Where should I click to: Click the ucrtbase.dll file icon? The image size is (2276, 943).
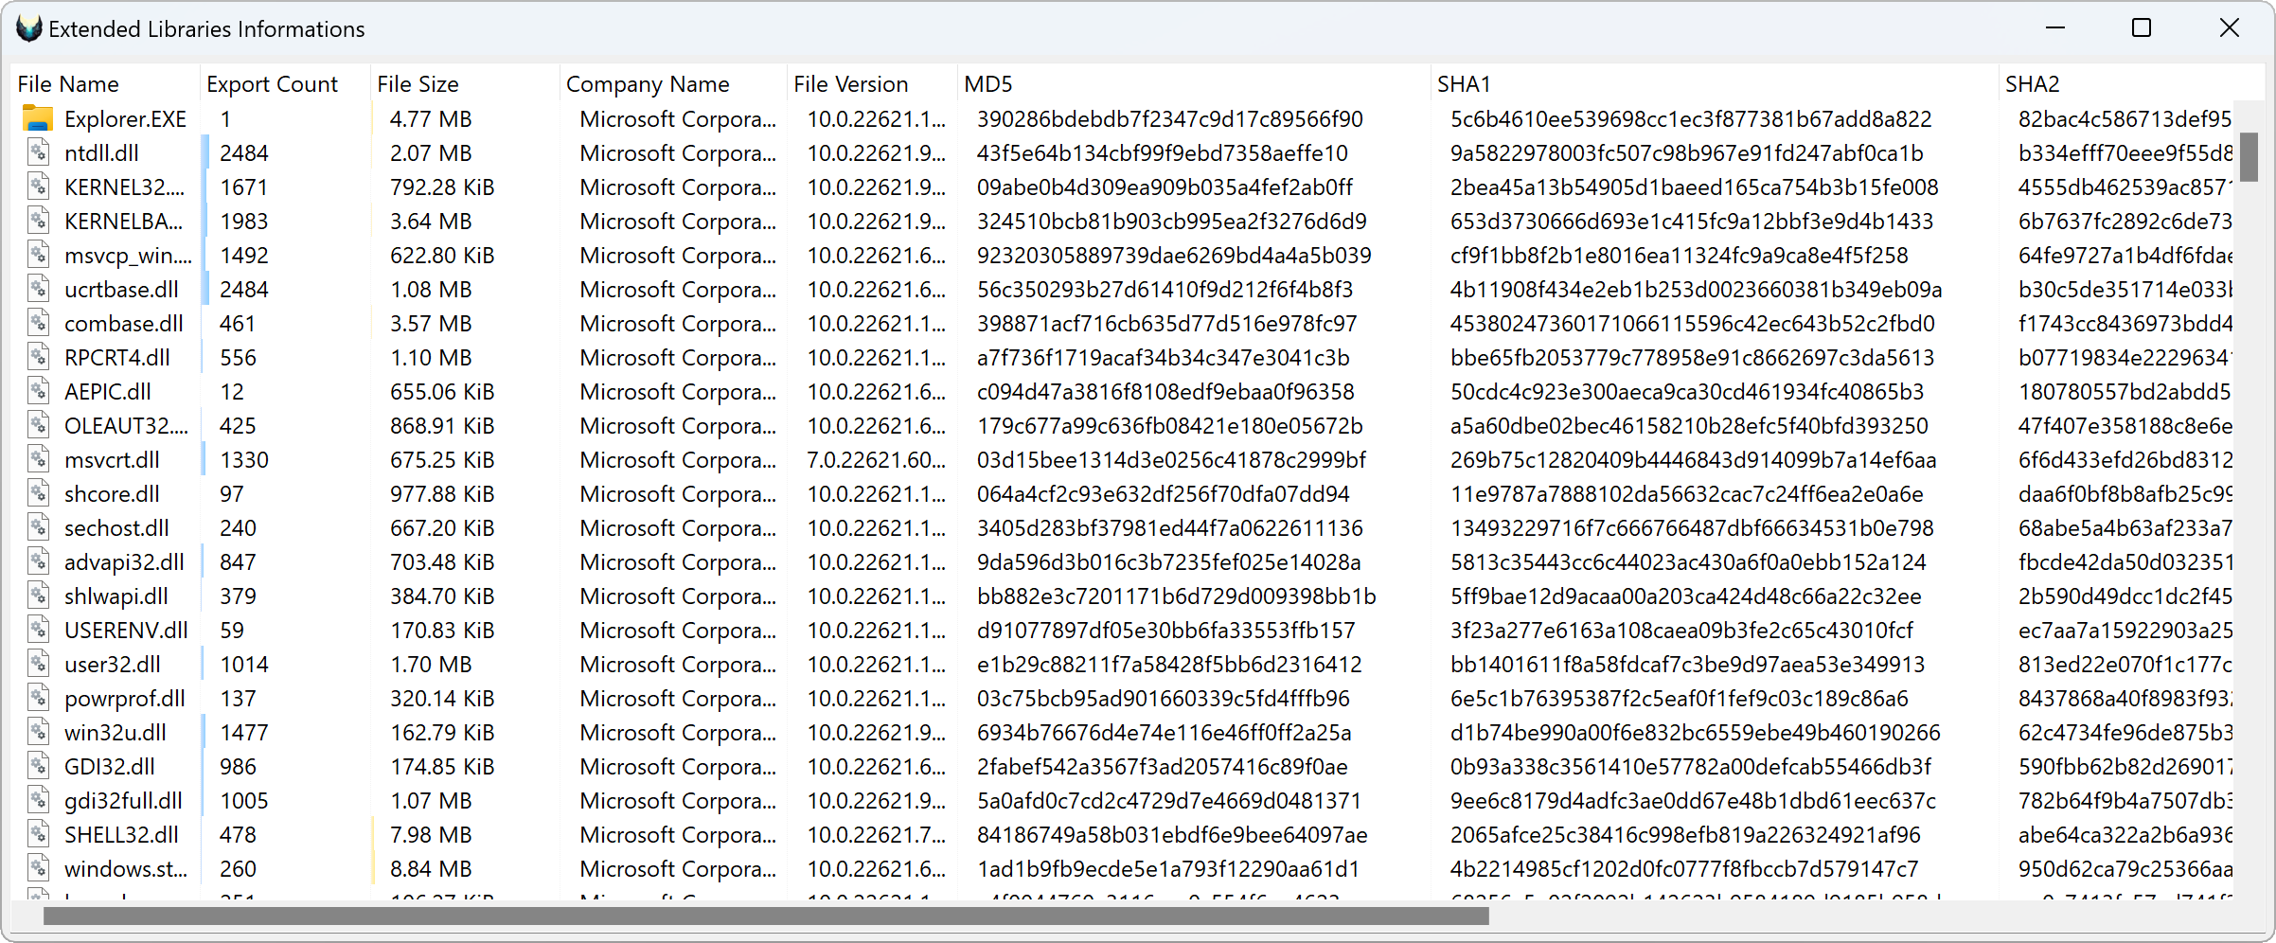38,289
